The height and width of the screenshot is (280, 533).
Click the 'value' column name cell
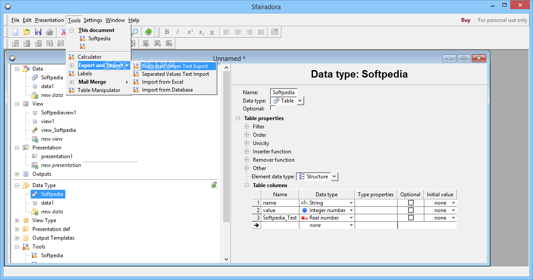(280, 210)
